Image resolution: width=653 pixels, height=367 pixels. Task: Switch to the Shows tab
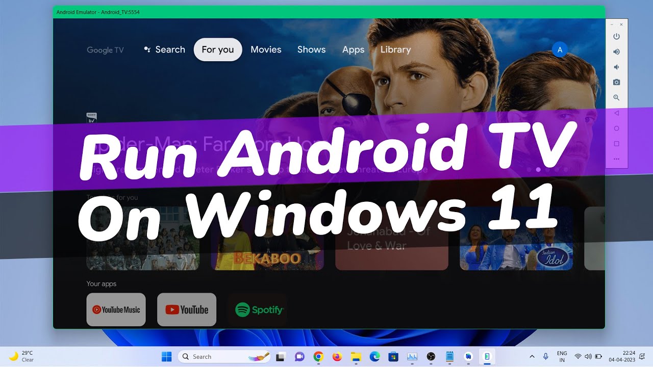[311, 49]
